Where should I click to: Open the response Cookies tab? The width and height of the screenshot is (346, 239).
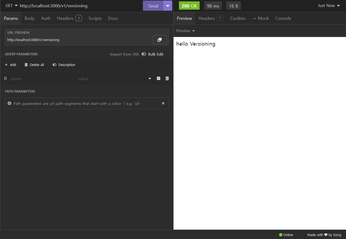(237, 18)
